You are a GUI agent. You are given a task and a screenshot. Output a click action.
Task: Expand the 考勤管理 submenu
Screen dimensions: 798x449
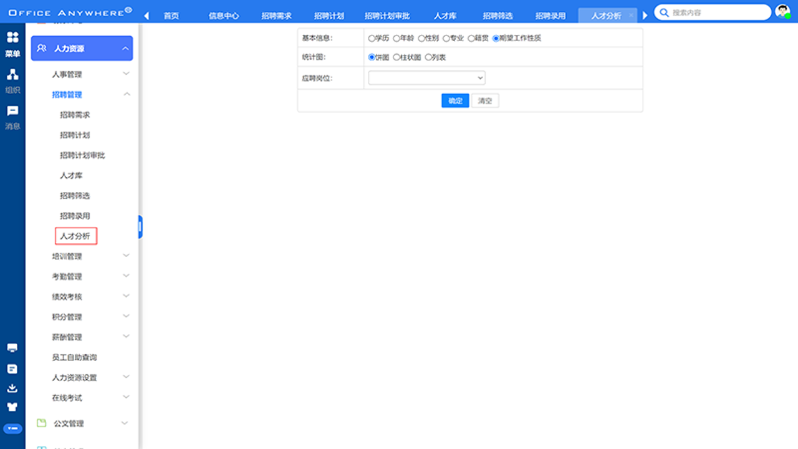point(126,276)
